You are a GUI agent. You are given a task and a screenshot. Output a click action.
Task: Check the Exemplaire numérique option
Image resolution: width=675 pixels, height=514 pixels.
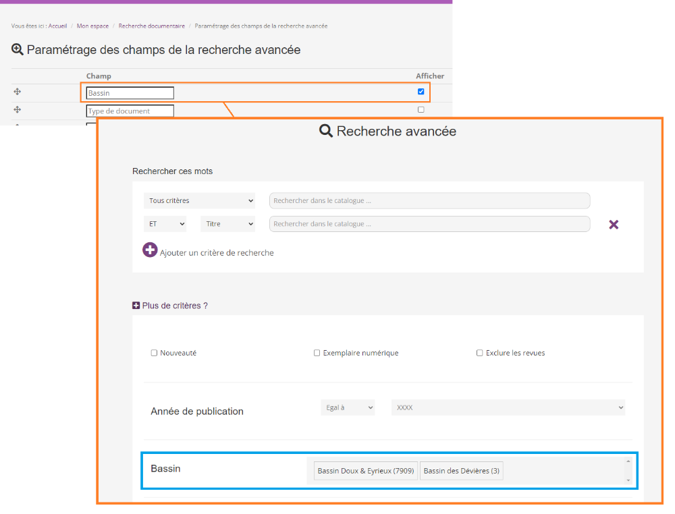(x=317, y=353)
